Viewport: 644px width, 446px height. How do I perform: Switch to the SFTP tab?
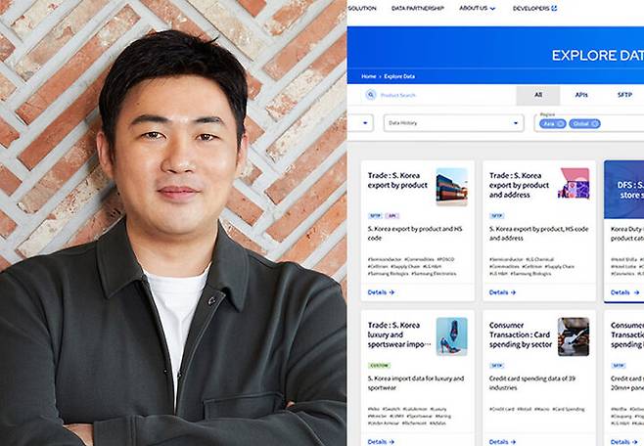[x=624, y=95]
